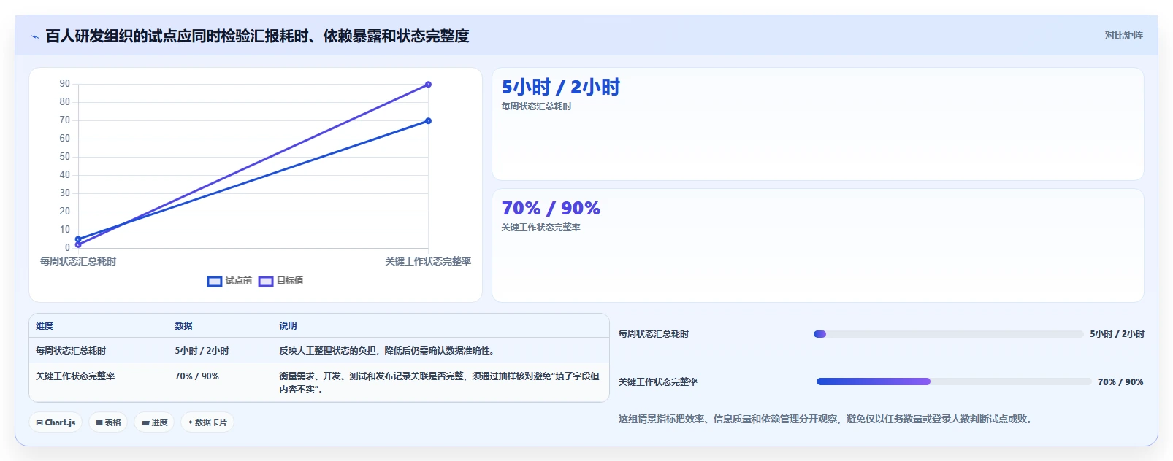Toggle the 目标值 legend swatch
The image size is (1173, 461).
266,281
